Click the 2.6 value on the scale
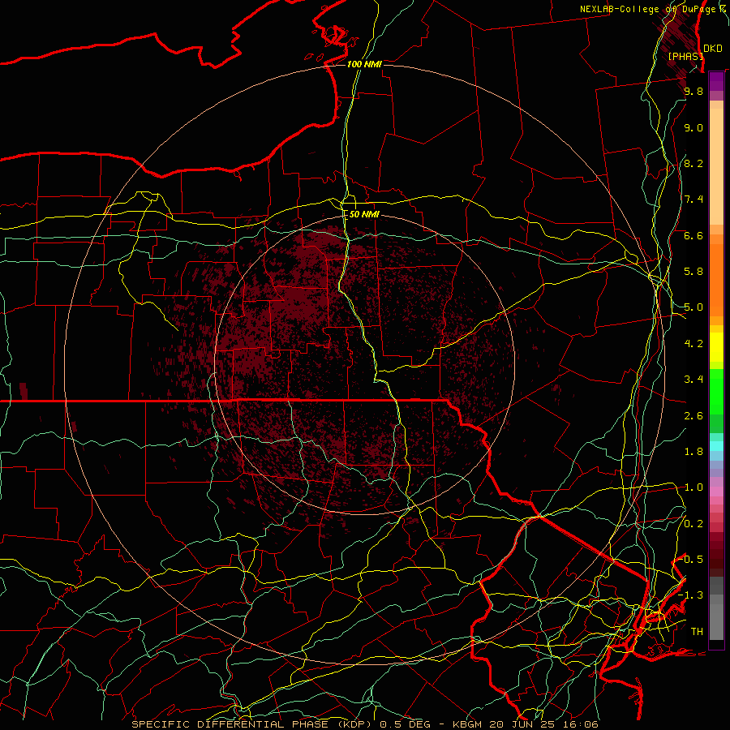 [x=693, y=416]
